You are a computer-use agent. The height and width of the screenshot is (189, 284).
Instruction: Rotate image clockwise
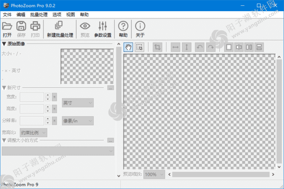[211, 47]
